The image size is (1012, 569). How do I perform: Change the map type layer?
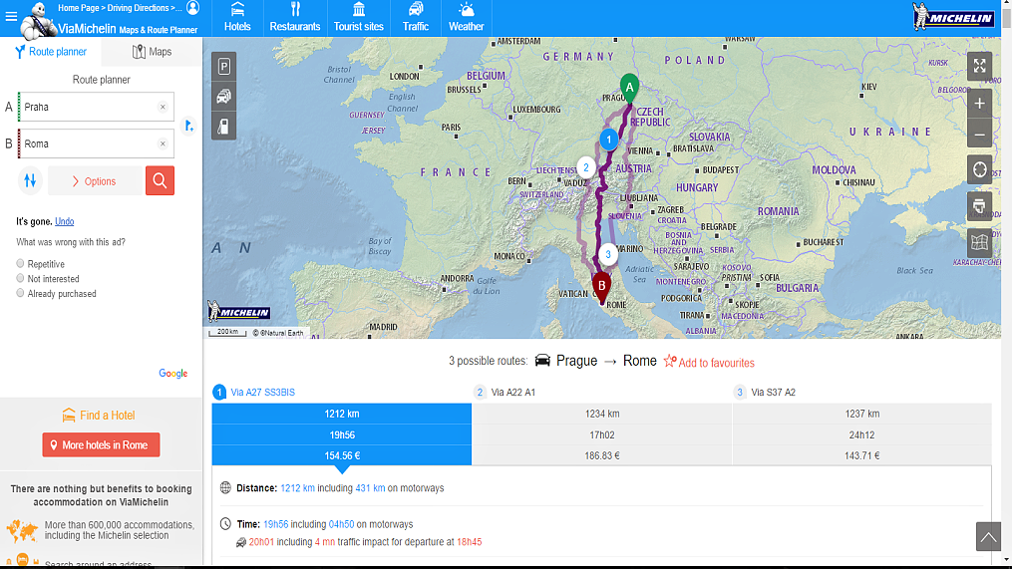[x=979, y=242]
